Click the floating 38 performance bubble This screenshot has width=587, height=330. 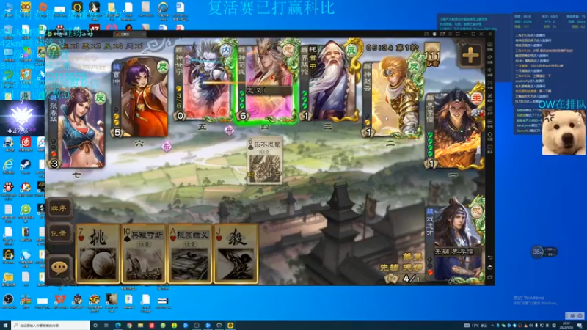click(537, 252)
